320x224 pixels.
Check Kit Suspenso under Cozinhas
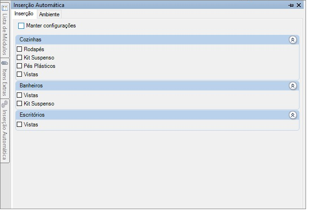point(20,58)
